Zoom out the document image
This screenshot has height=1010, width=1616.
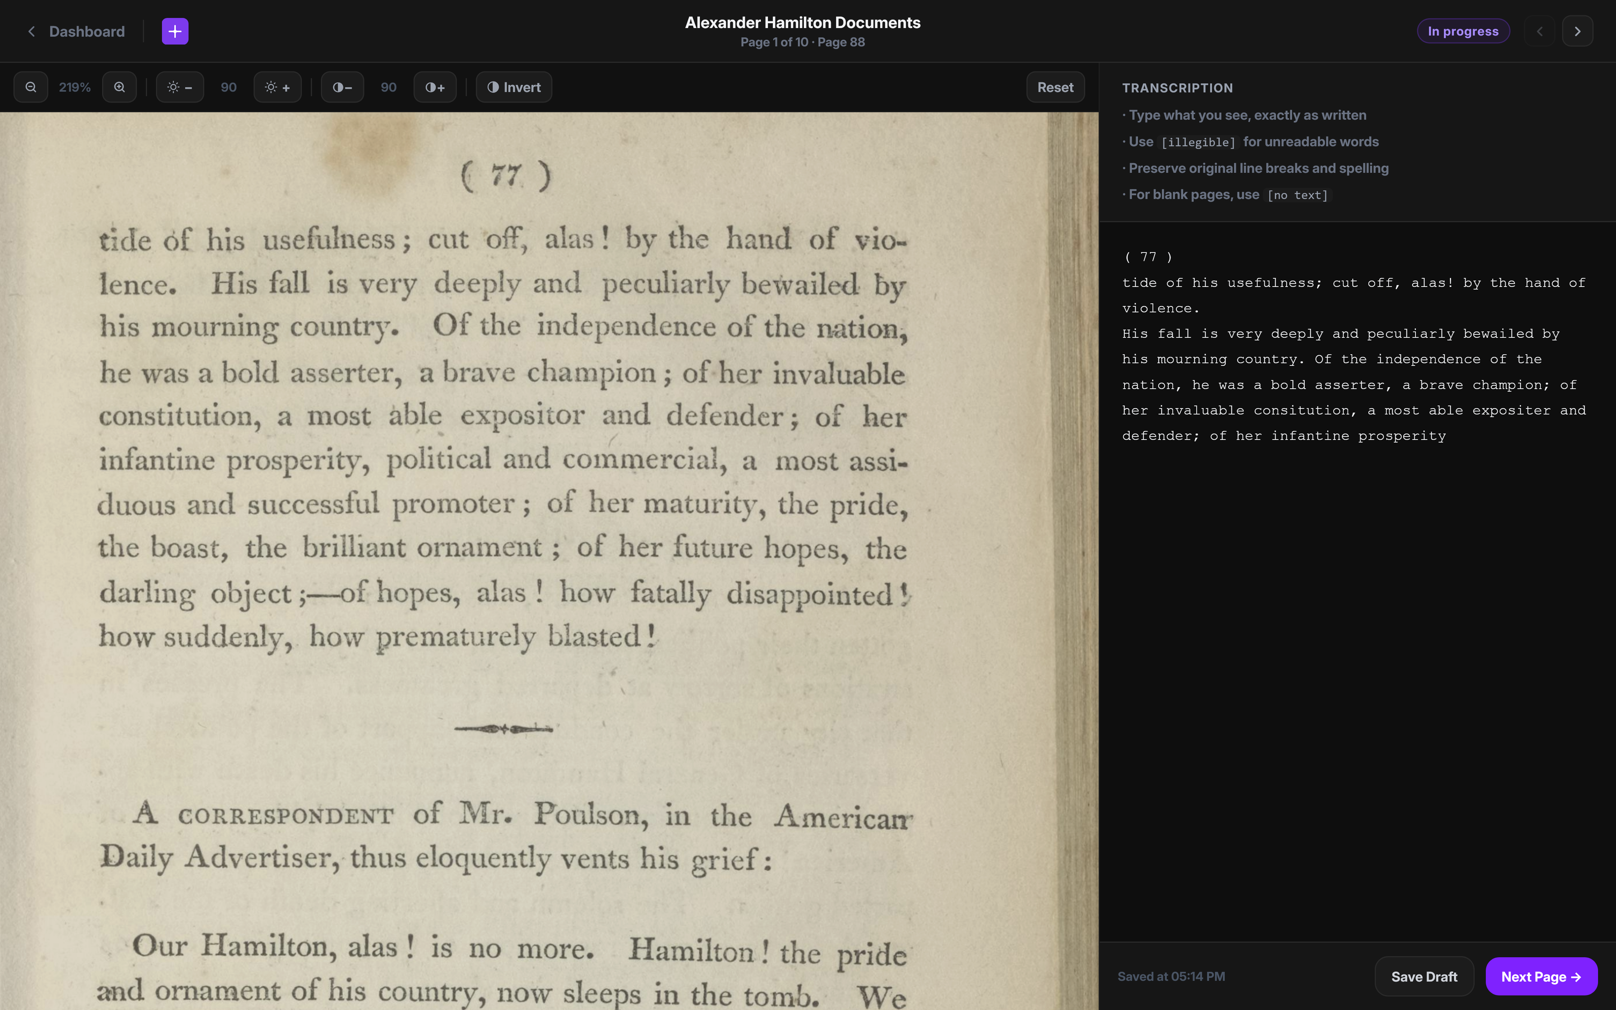tap(31, 87)
